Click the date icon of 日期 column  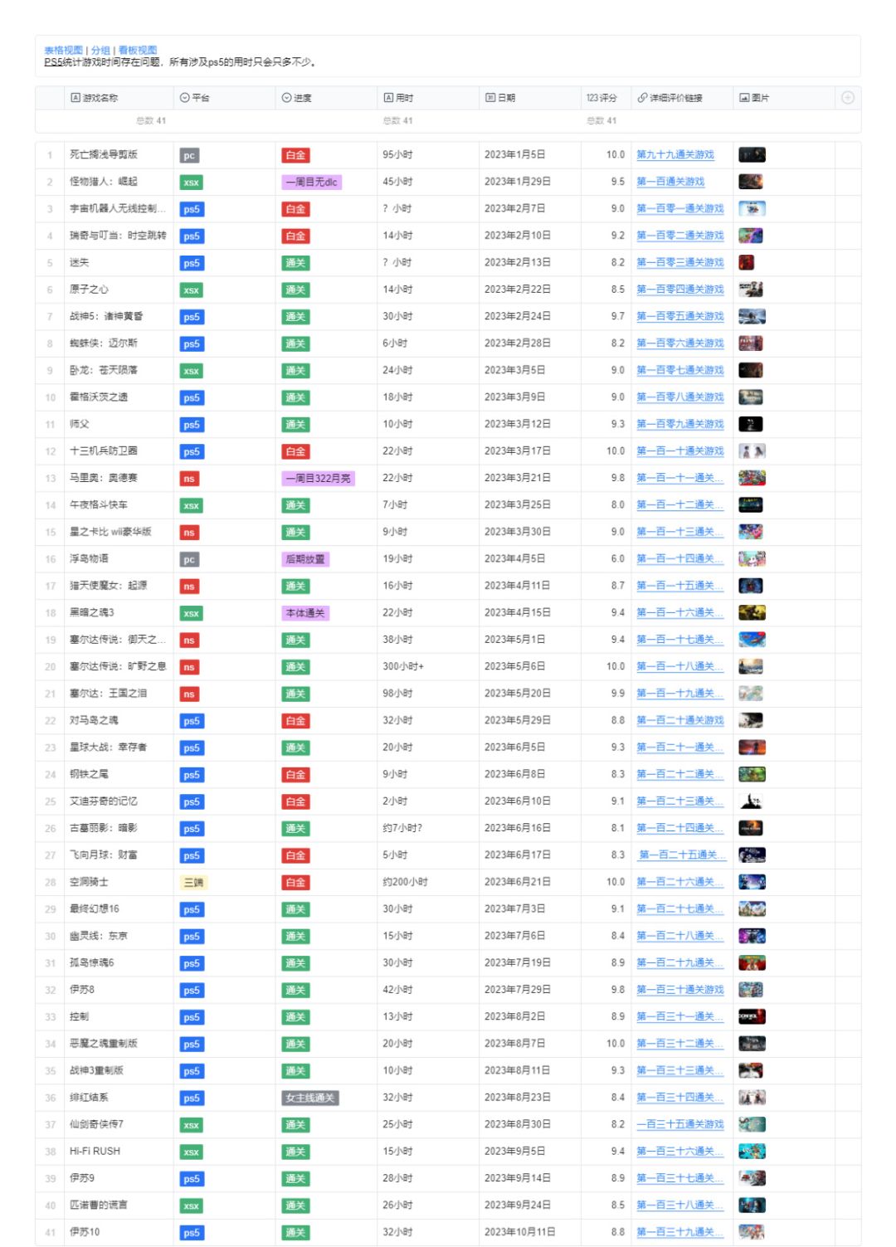[490, 98]
